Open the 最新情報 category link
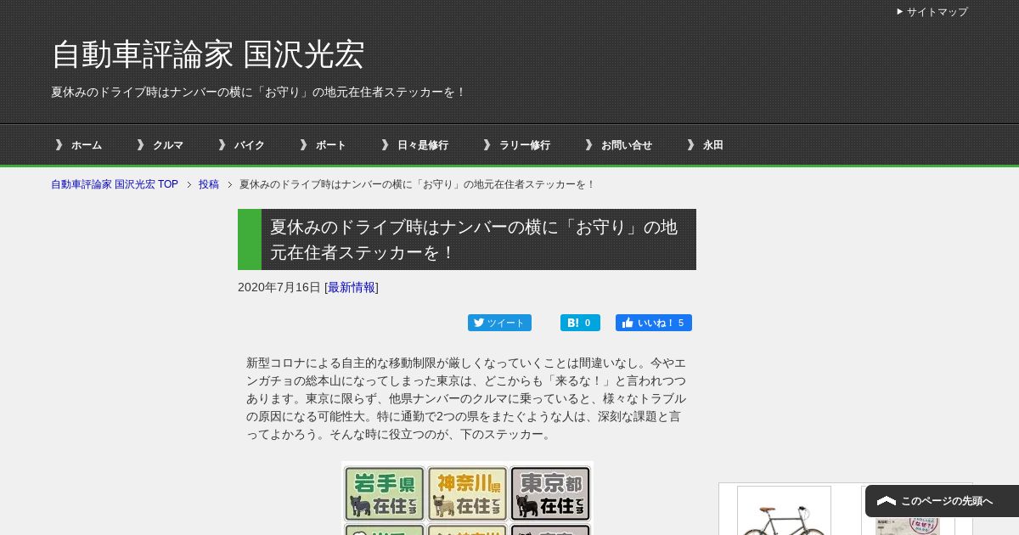This screenshot has height=535, width=1019. (352, 287)
